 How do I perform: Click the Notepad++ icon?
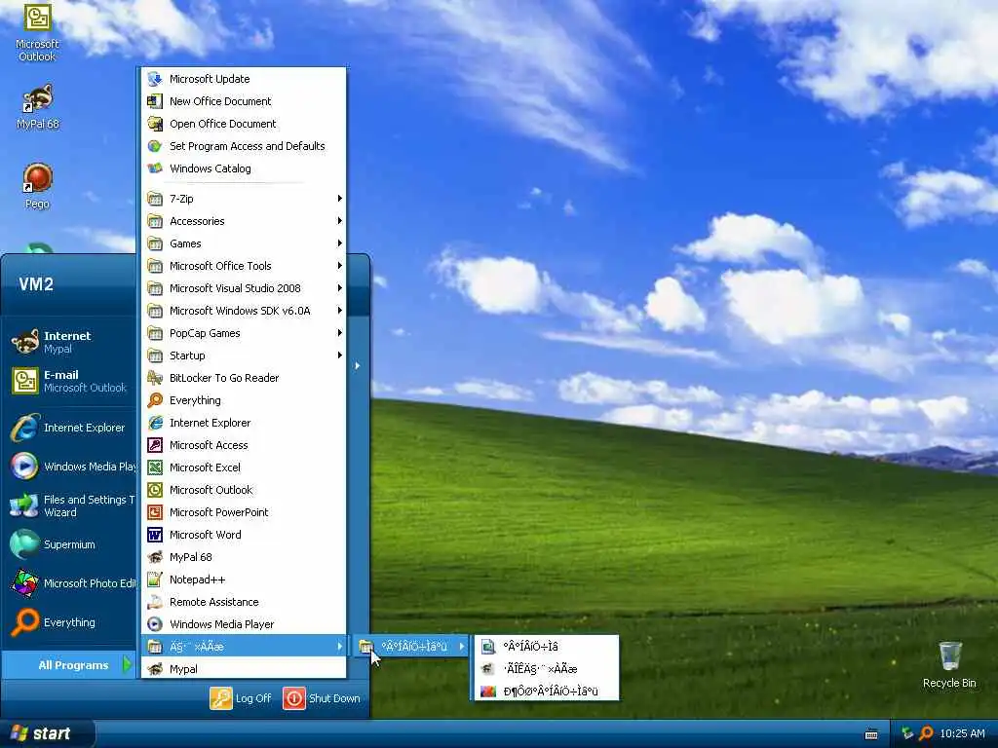(x=155, y=580)
